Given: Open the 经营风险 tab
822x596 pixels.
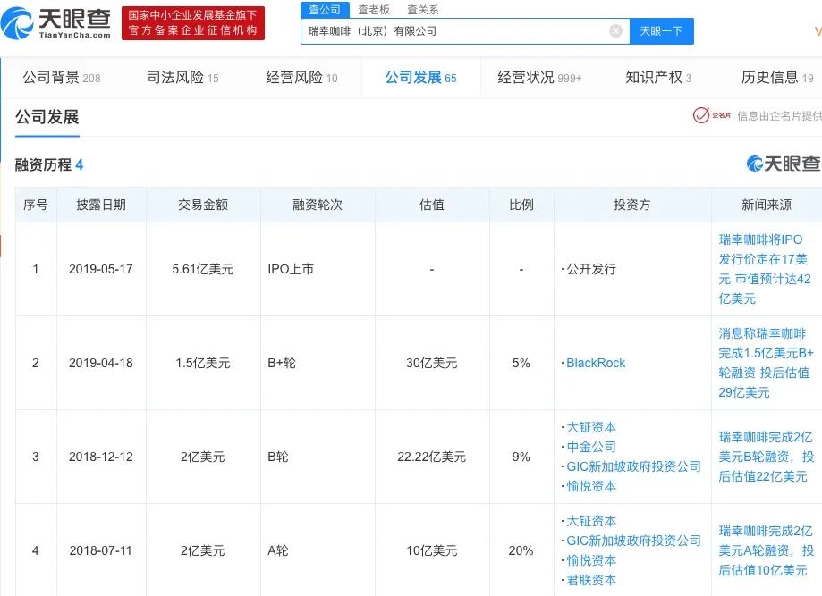Looking at the screenshot, I should coord(301,78).
